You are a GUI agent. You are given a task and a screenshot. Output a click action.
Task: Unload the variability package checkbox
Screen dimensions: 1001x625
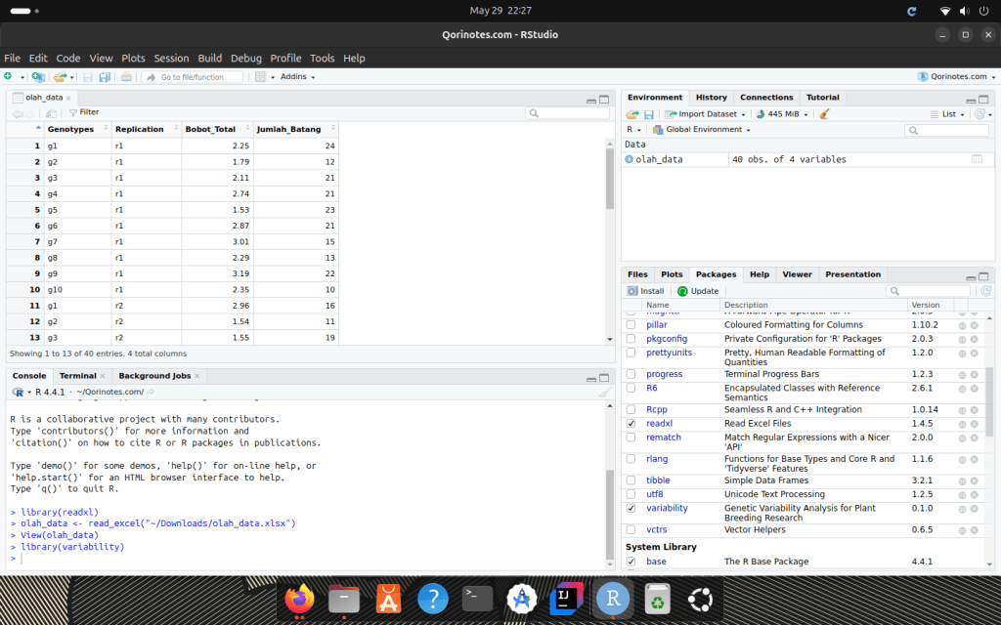[x=631, y=509]
